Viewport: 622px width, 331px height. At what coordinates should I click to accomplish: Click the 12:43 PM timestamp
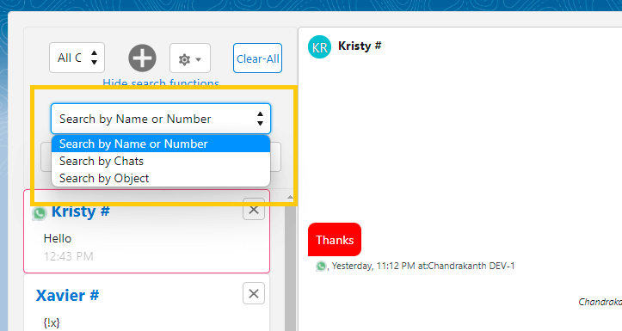(x=68, y=256)
